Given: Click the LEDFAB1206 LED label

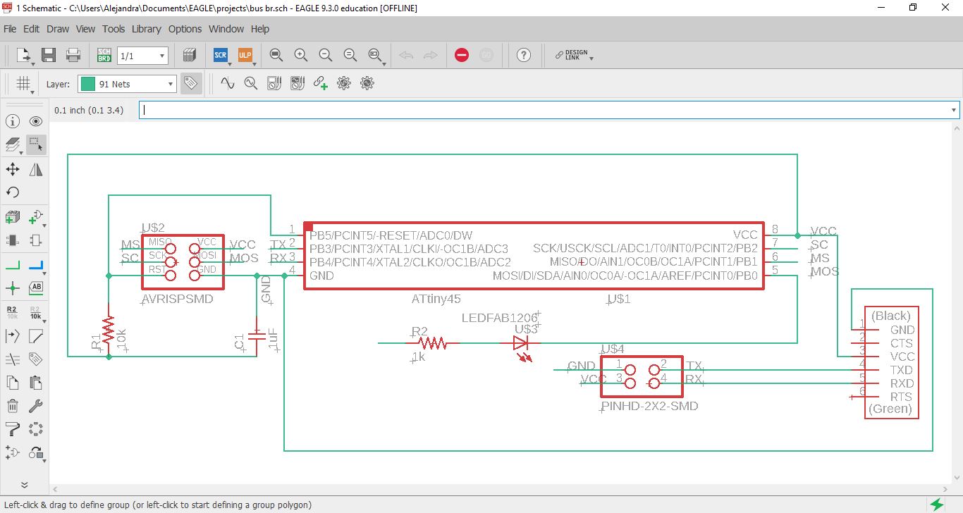Looking at the screenshot, I should coord(500,318).
